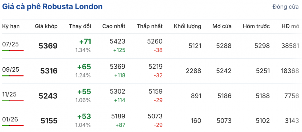The image size is (302, 132).
Task: Open the 07/25 contract row
Action: tap(11, 44)
